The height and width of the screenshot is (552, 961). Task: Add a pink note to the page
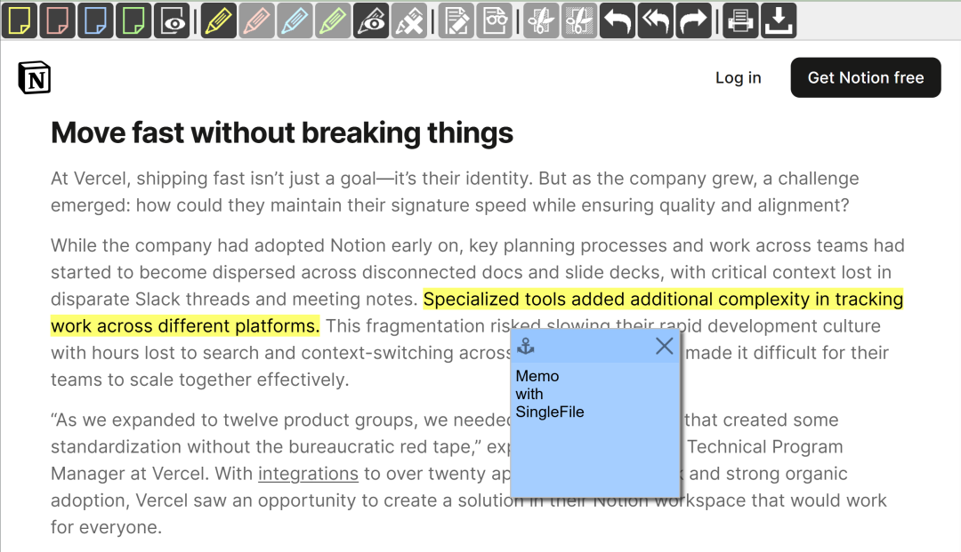(58, 20)
